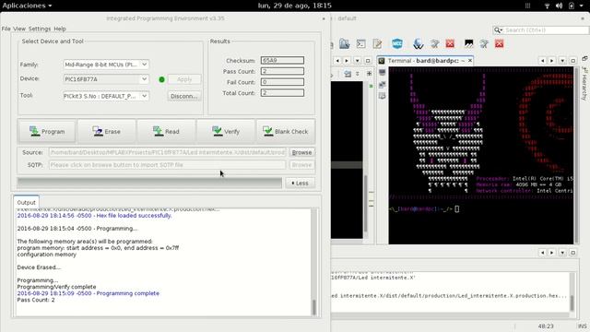
Task: Click the IPE Output panel scrollbar
Action: point(313,262)
